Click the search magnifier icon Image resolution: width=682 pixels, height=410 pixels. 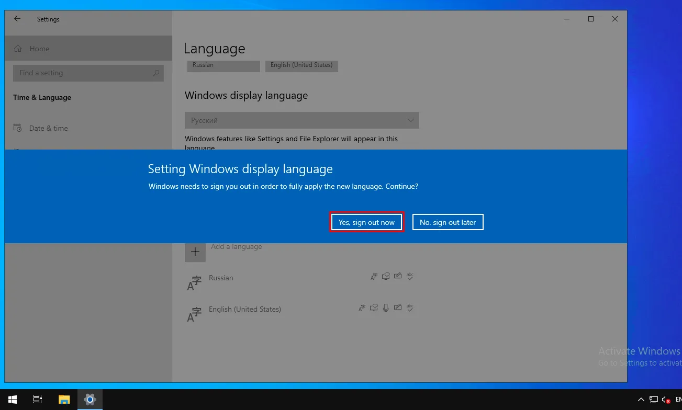tap(156, 73)
